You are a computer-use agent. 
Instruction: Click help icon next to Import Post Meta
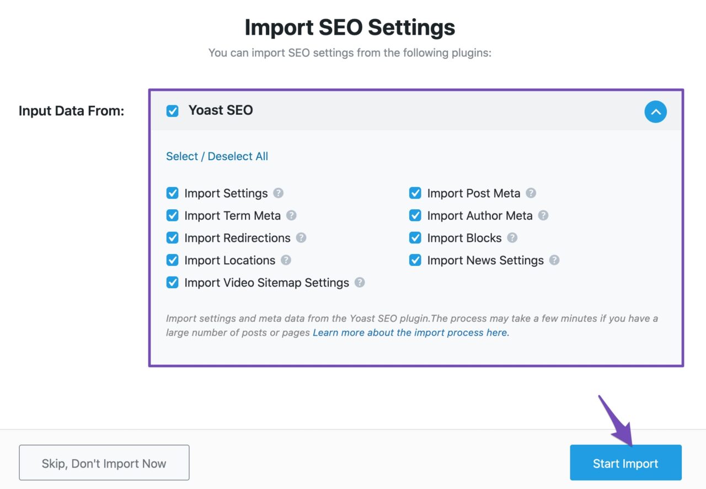(x=531, y=193)
